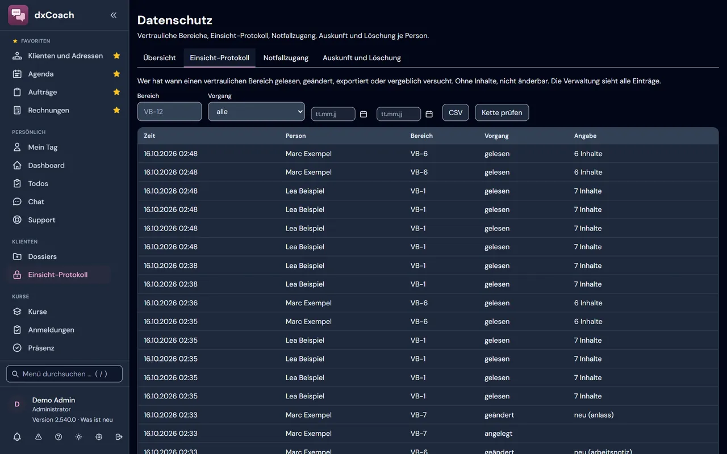Export the log with the CSV button
727x454 pixels.
tap(456, 112)
